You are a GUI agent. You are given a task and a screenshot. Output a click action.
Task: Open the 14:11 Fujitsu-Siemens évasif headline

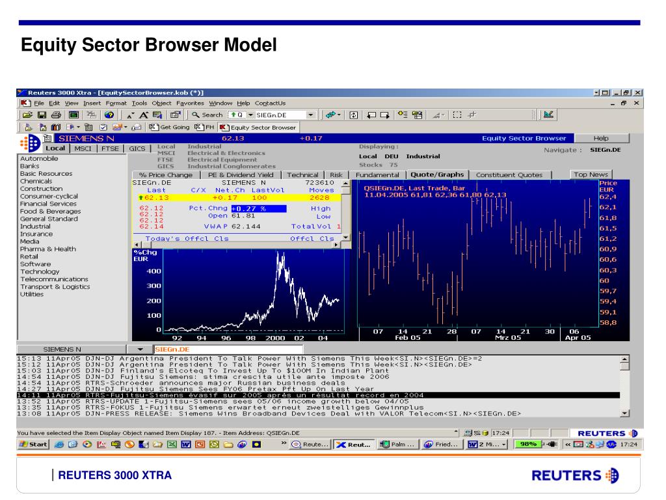318,395
